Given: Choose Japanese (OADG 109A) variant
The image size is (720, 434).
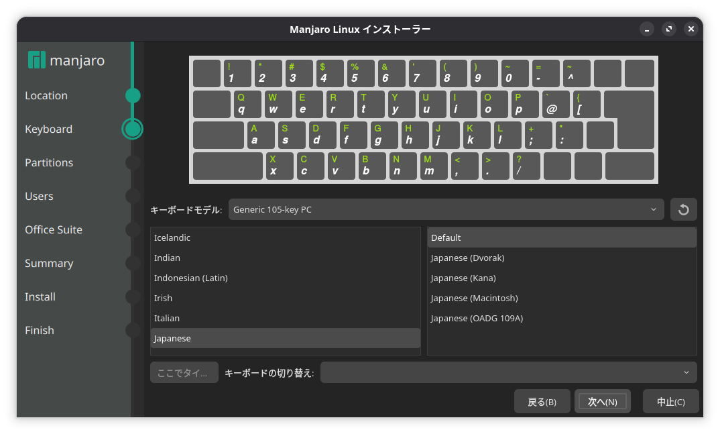Looking at the screenshot, I should 562,318.
